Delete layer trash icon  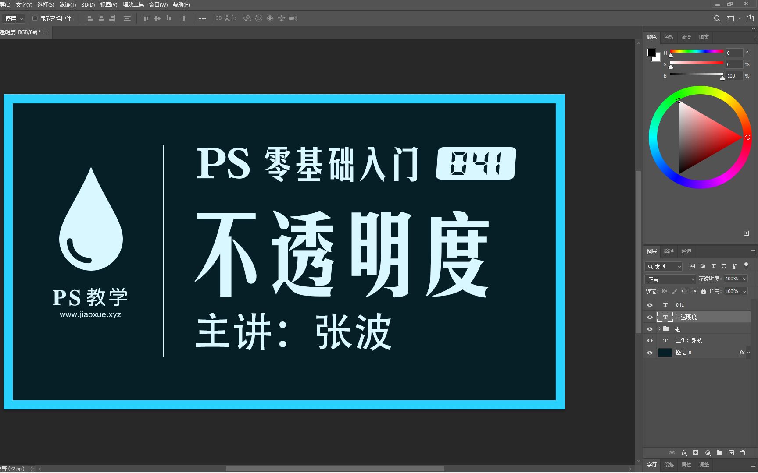click(743, 453)
